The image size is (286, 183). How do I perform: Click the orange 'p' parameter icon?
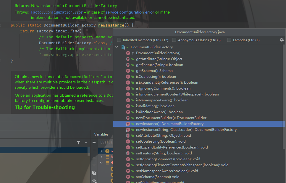coord(107,151)
